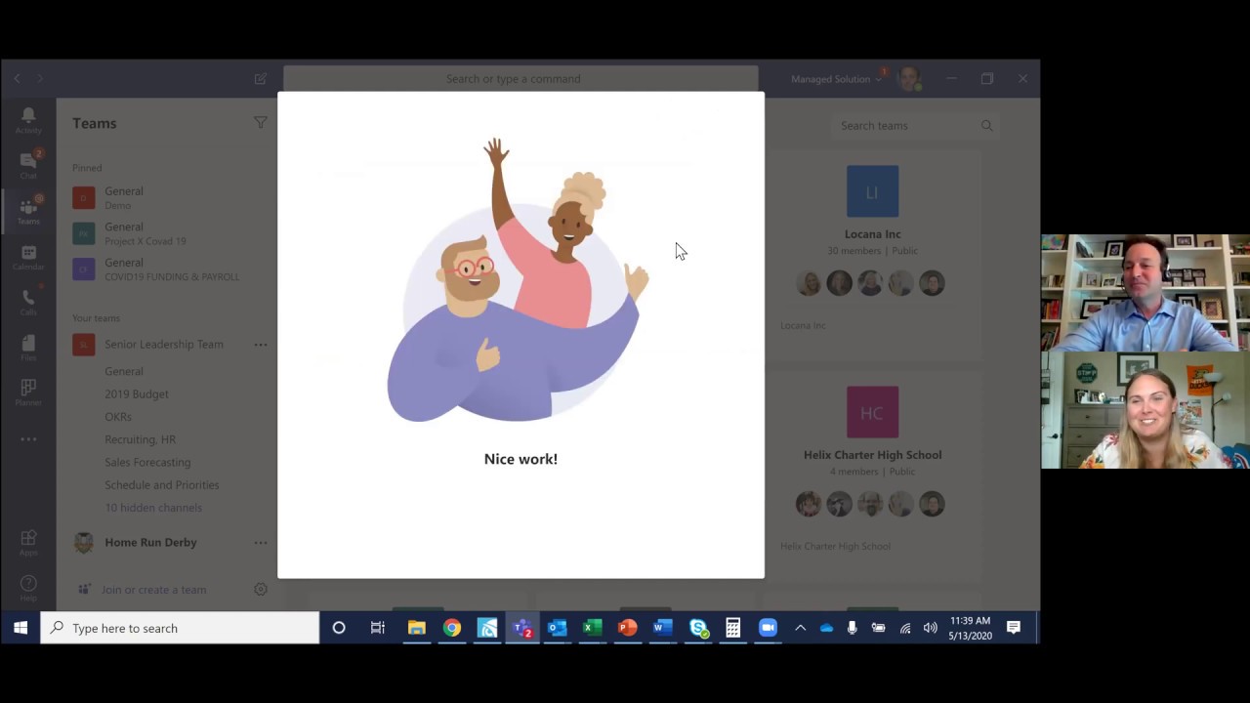Open the Windows Start menu
Screen dimensions: 1250x703
pos(20,628)
